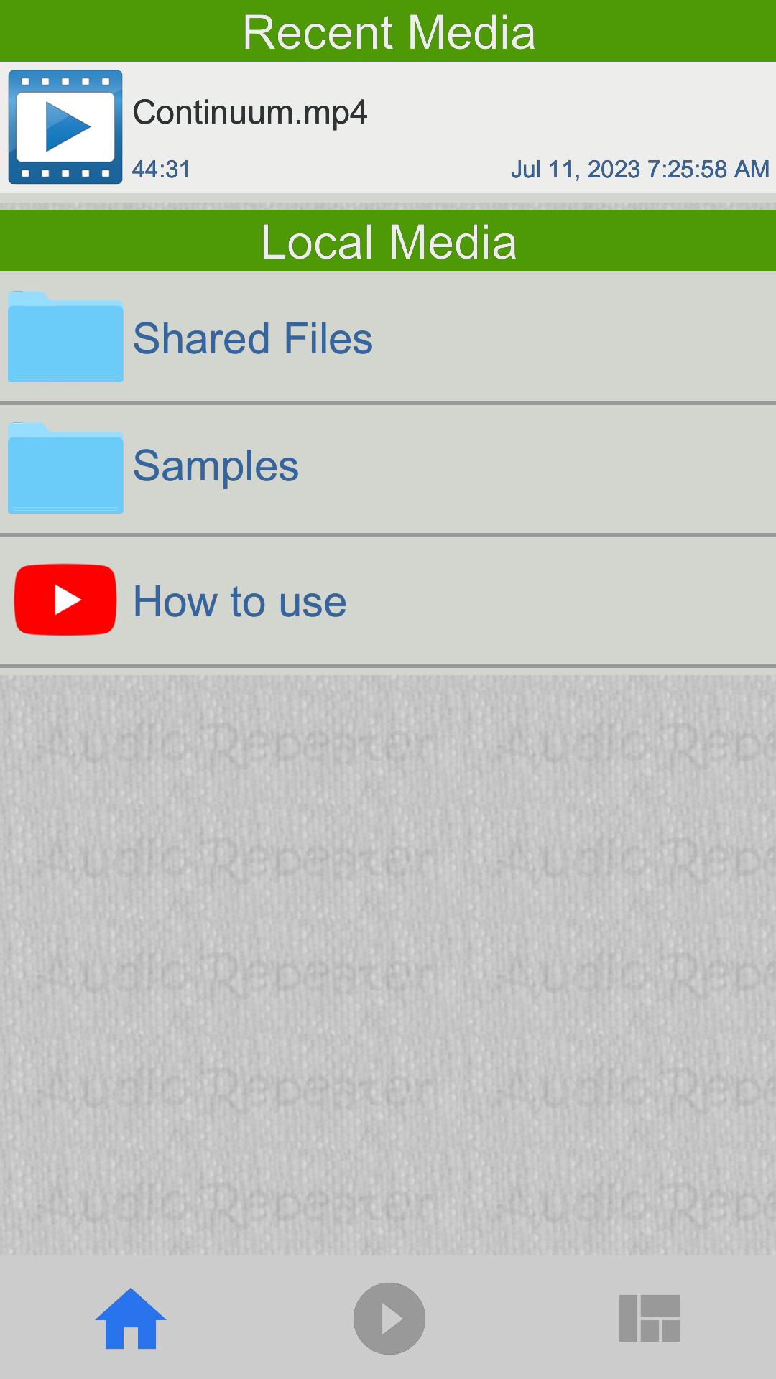Switch to the grid layout tab icon
The height and width of the screenshot is (1379, 776).
pos(650,1319)
